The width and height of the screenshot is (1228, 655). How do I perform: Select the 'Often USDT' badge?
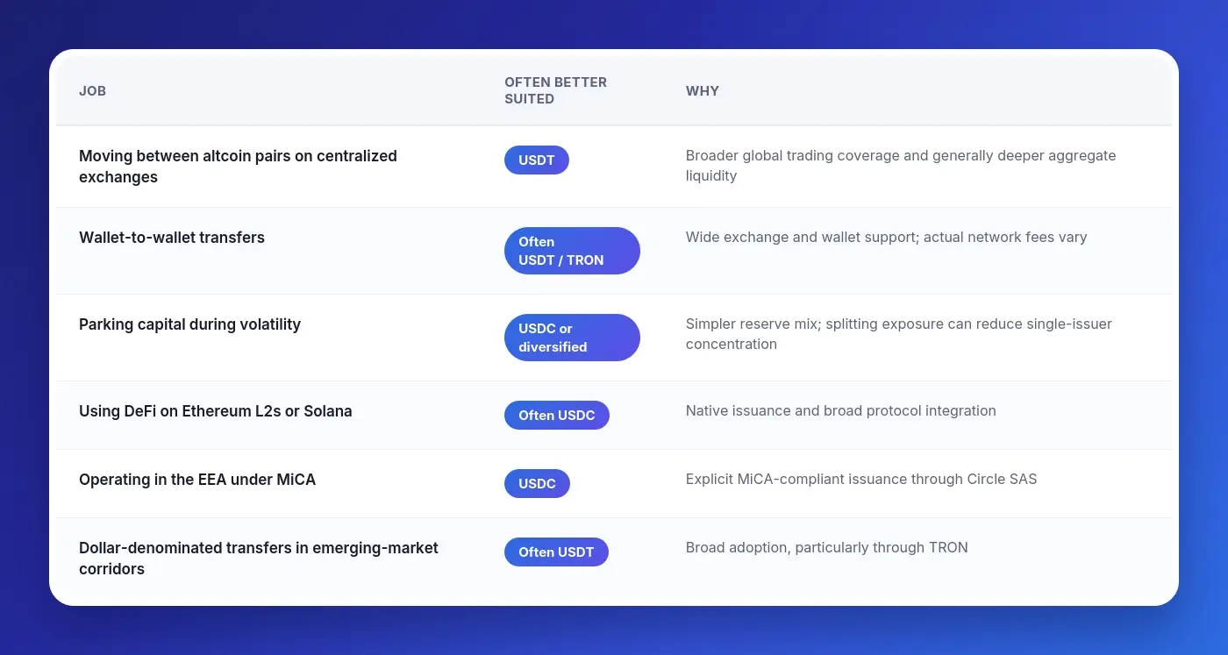point(556,552)
